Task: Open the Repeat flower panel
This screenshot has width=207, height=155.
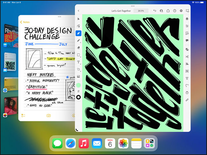Action: click(187, 93)
